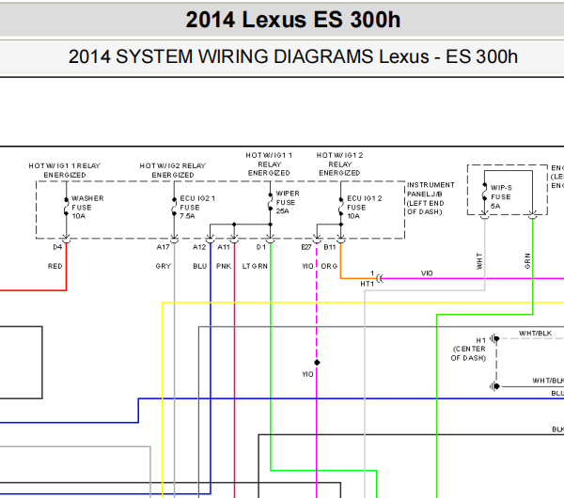The height and width of the screenshot is (498, 564).
Task: Click the "BLU" label under pin A12
Action: [200, 266]
